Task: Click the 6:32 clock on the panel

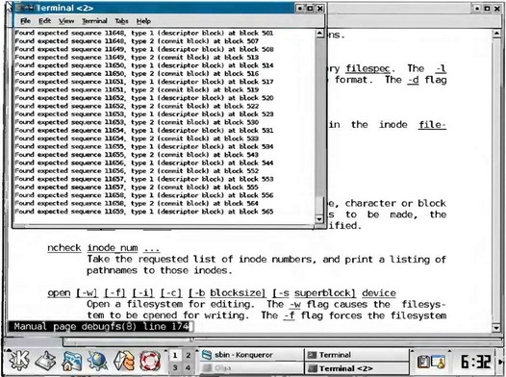Action: click(475, 362)
